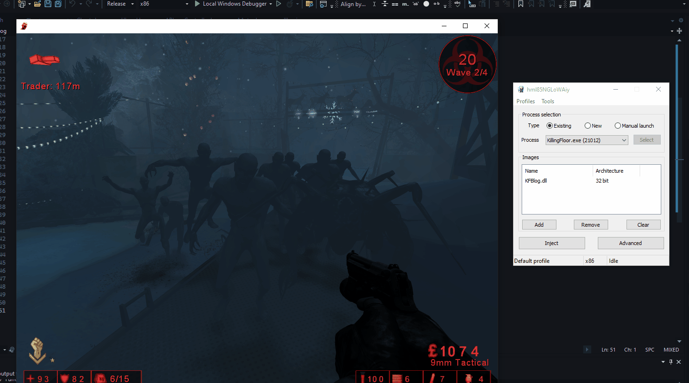The width and height of the screenshot is (689, 383).
Task: Expand the Release configuration dropdown
Action: (x=132, y=4)
